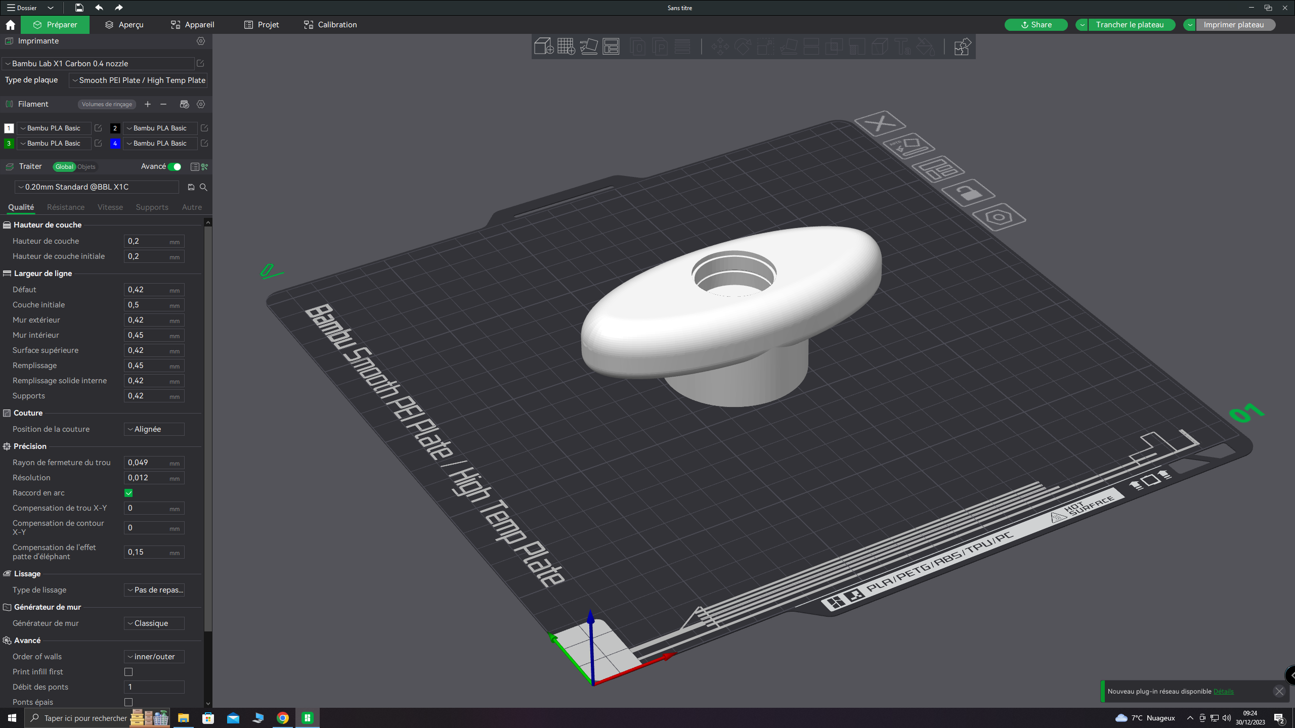The width and height of the screenshot is (1295, 728).
Task: Open Order of walls dropdown
Action: click(154, 657)
